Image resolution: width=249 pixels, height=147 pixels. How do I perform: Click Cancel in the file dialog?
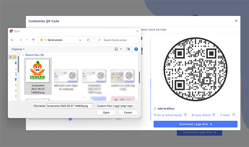128,112
